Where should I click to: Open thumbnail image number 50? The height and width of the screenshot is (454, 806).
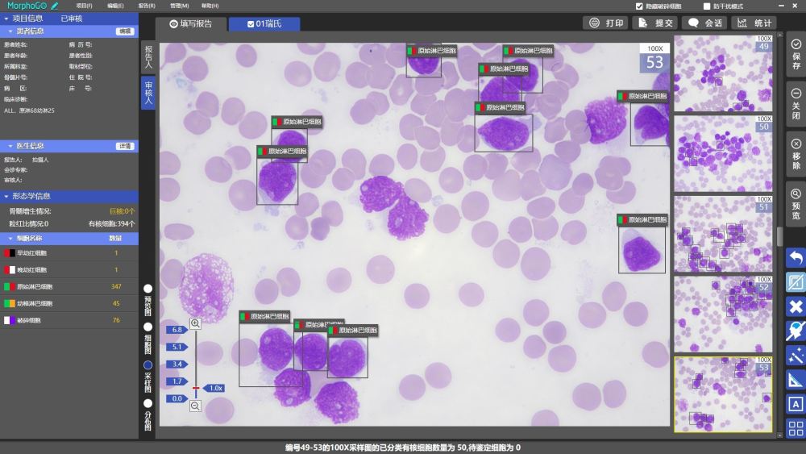723,154
